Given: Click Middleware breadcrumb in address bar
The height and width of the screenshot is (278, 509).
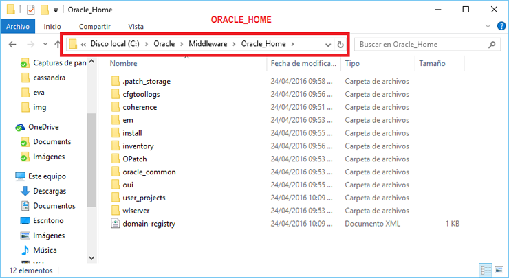Looking at the screenshot, I should (x=208, y=44).
